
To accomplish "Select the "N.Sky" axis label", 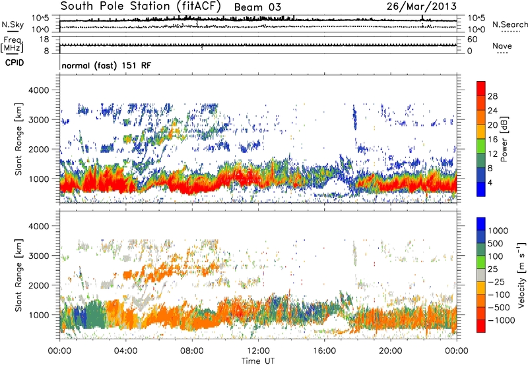I will 13,24.
